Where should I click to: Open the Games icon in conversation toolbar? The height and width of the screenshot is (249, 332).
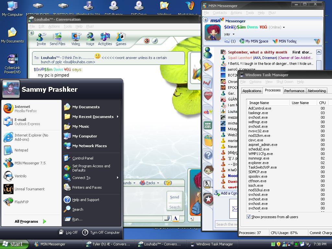[121, 38]
